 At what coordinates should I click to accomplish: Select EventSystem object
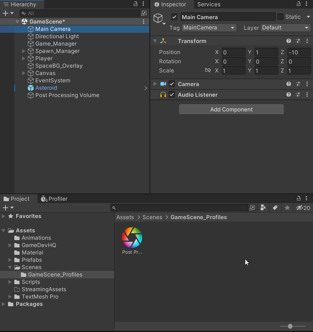[53, 81]
